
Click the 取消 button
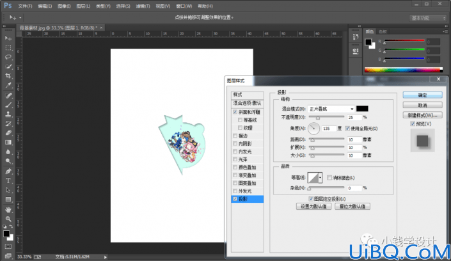(422, 105)
